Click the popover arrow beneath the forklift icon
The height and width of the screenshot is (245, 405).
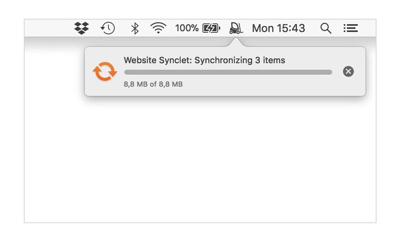[236, 42]
